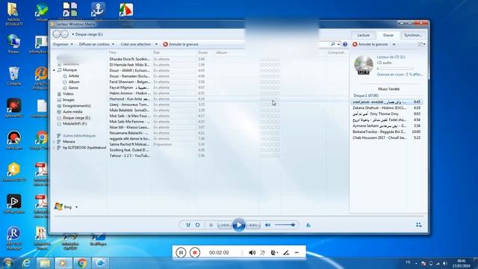Switch to the Lecture tab
Screen dimensions: 478x269
364,35
